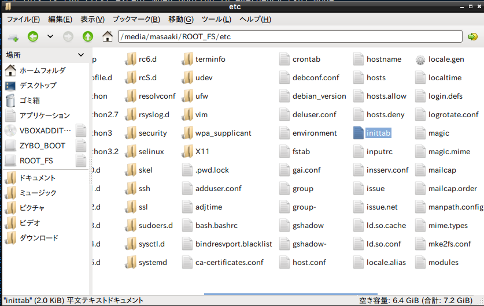Open ビデオ bookmark in sidebar
484x306 pixels.
(30, 223)
